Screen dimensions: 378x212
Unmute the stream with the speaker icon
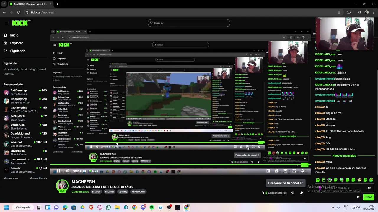[x=67, y=171]
